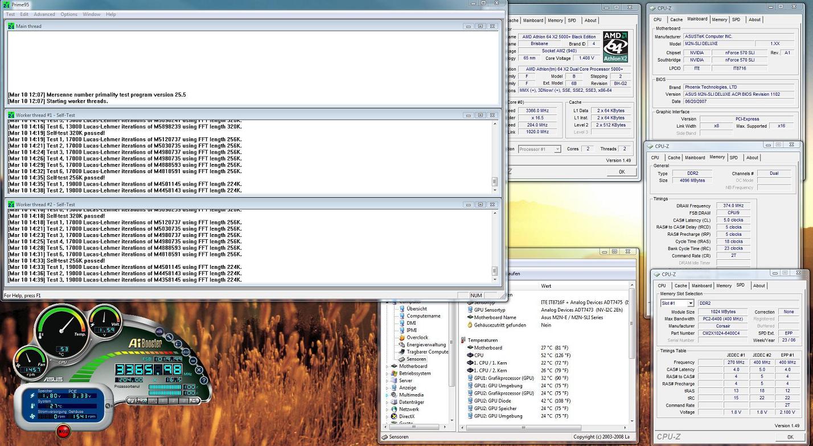Click OK in the CPU-Z SPD window
The height and width of the screenshot is (446, 813).
tap(790, 437)
